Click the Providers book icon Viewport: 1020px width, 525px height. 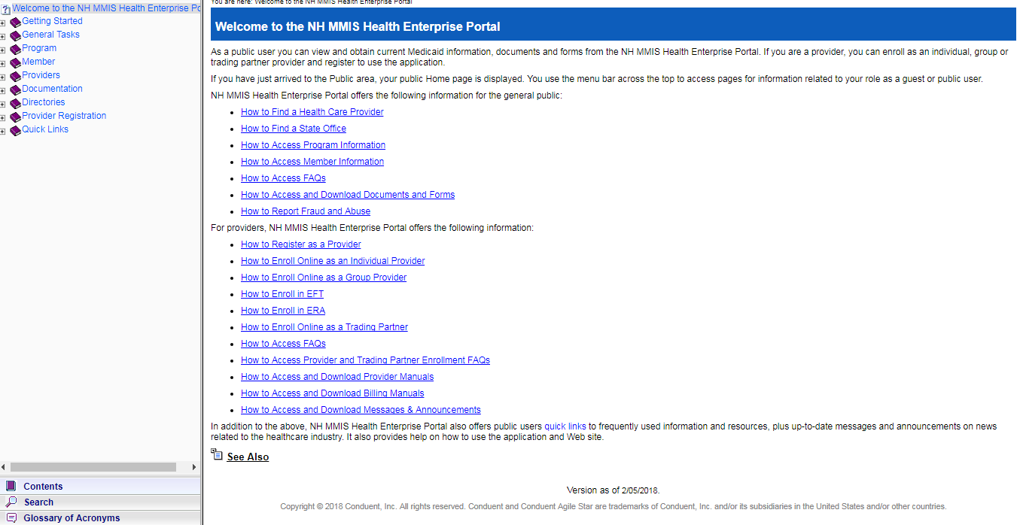coord(15,77)
